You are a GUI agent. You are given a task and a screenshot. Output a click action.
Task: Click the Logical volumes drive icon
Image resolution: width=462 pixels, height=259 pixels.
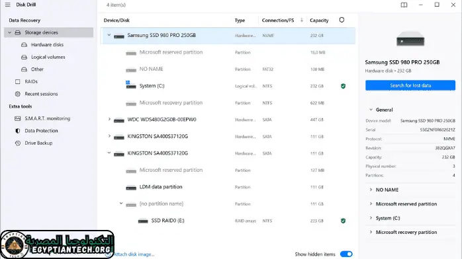click(x=24, y=57)
